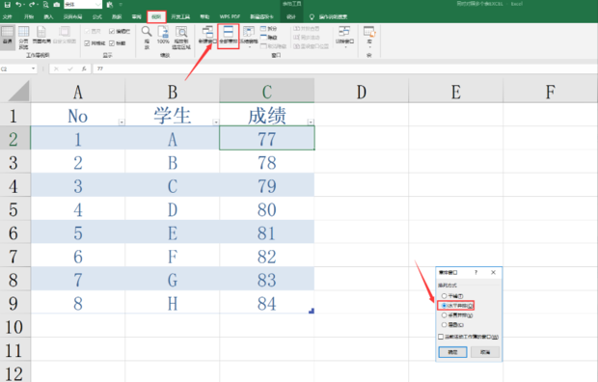
Task: Select column D header
Action: coord(361,92)
